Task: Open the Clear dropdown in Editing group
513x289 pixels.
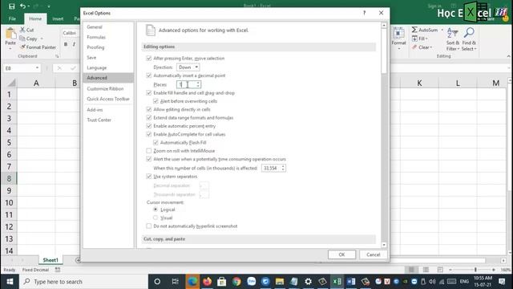Action: (422, 47)
